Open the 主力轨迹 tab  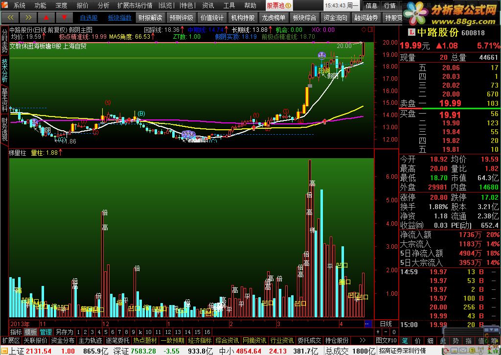click(91, 340)
